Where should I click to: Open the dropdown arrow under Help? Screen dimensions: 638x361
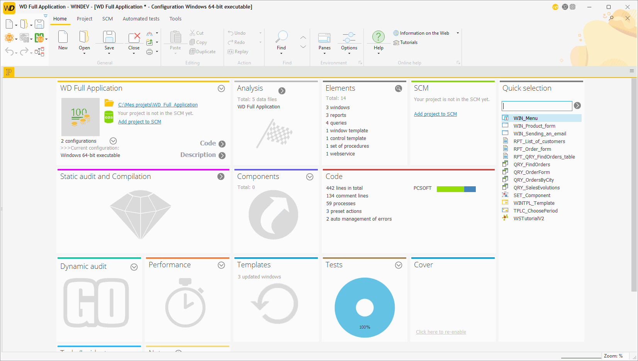pyautogui.click(x=378, y=53)
